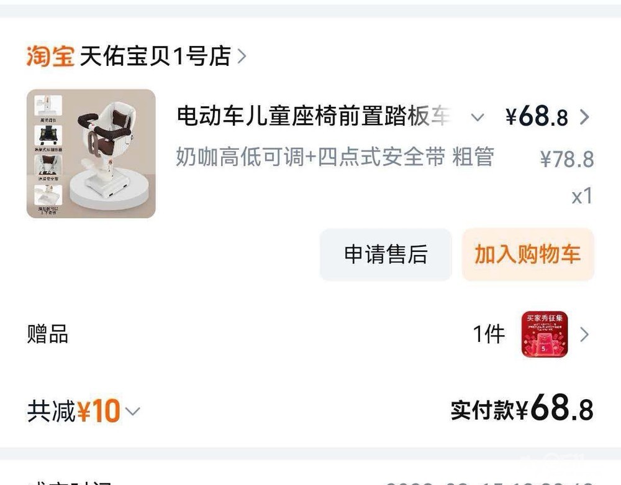Open the child seat product thumbnail
The image size is (621, 485).
[x=91, y=154]
